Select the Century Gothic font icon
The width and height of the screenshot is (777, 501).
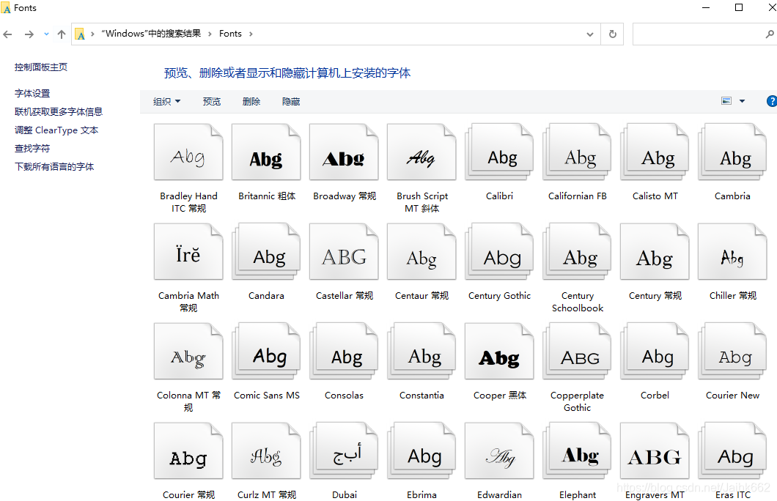pos(499,252)
